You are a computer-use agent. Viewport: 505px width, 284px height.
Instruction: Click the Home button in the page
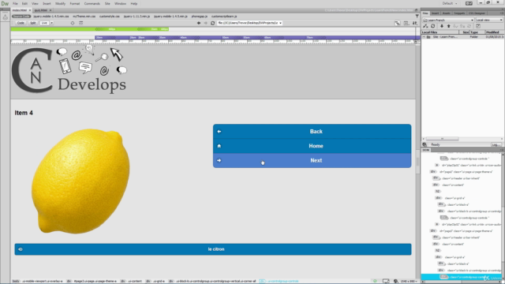tap(312, 146)
